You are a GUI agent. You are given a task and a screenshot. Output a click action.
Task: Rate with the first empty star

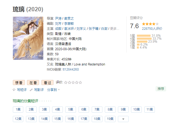point(66,83)
